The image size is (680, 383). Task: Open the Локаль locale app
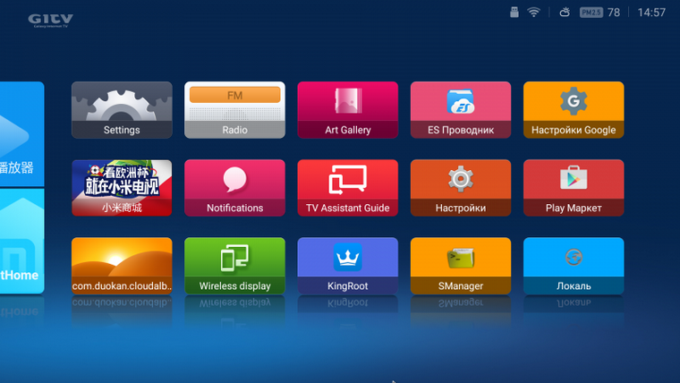(574, 266)
